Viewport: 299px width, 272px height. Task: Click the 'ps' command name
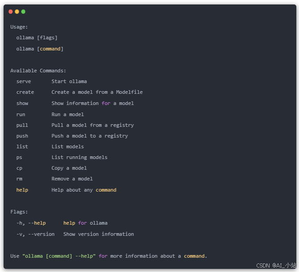[19, 158]
